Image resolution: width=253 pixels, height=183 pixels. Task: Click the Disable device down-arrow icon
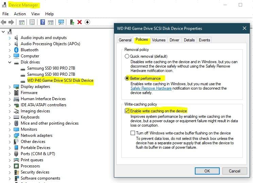tap(87, 22)
